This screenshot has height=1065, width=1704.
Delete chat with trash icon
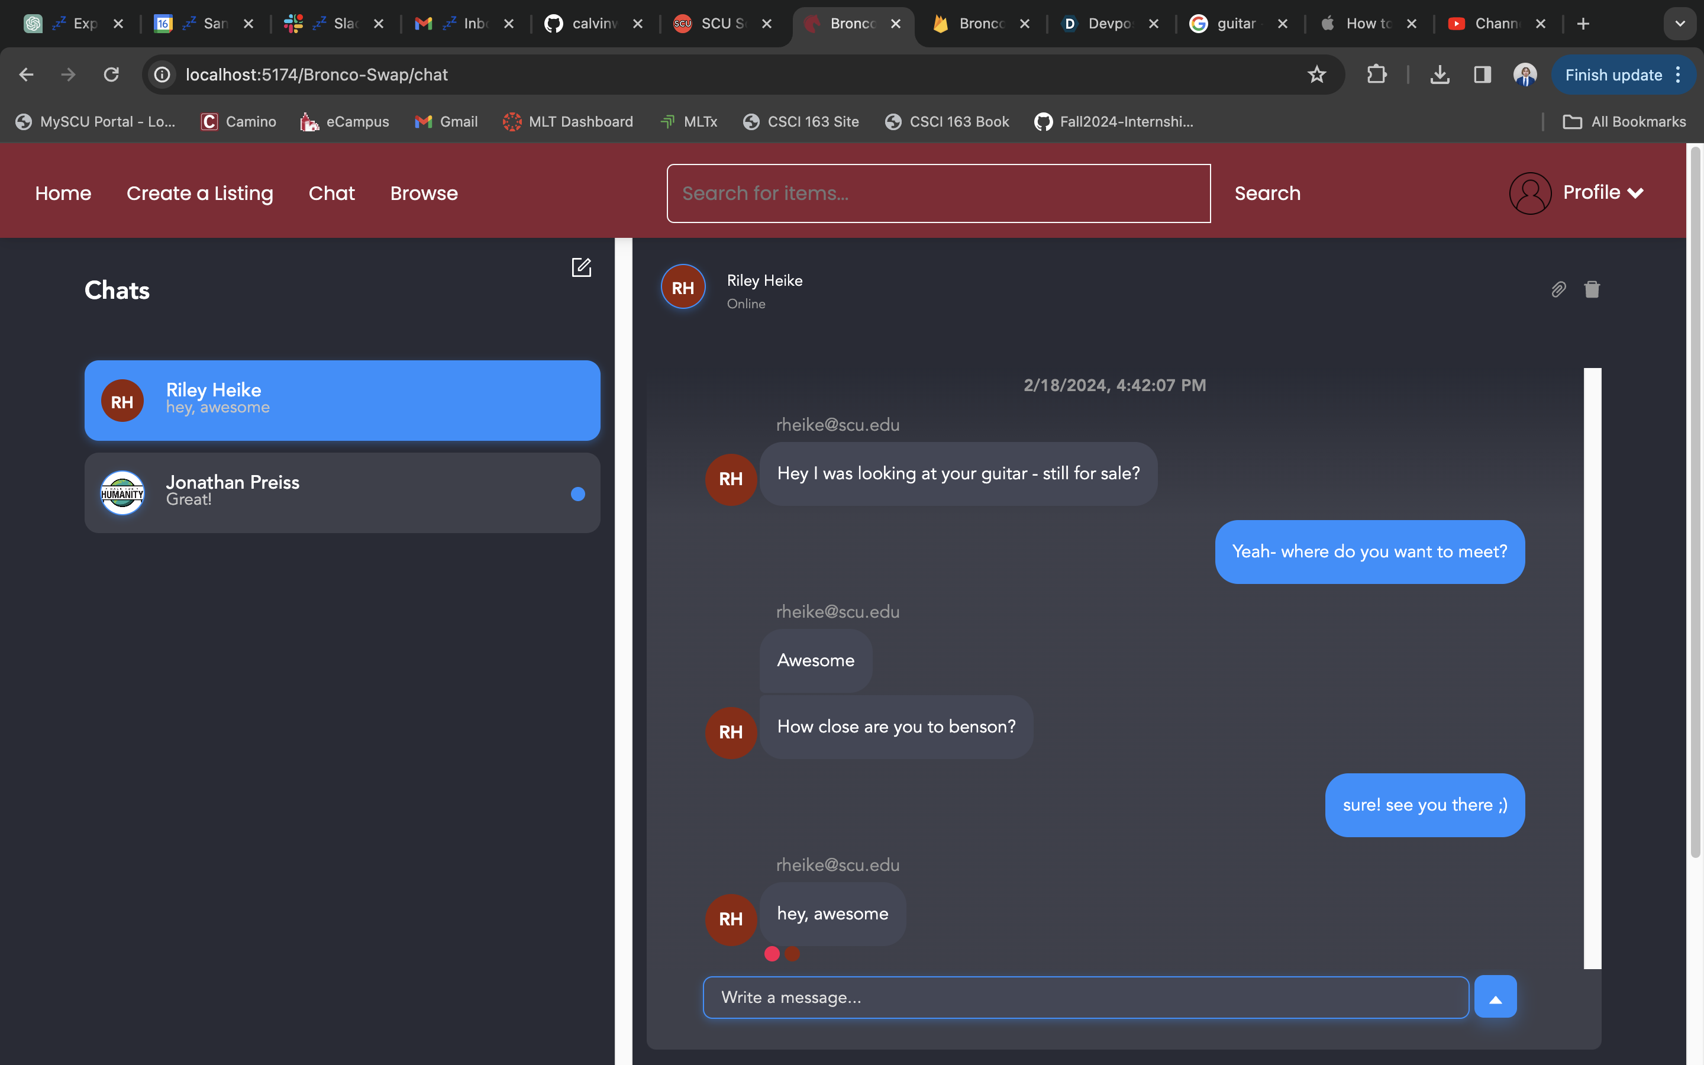point(1592,289)
